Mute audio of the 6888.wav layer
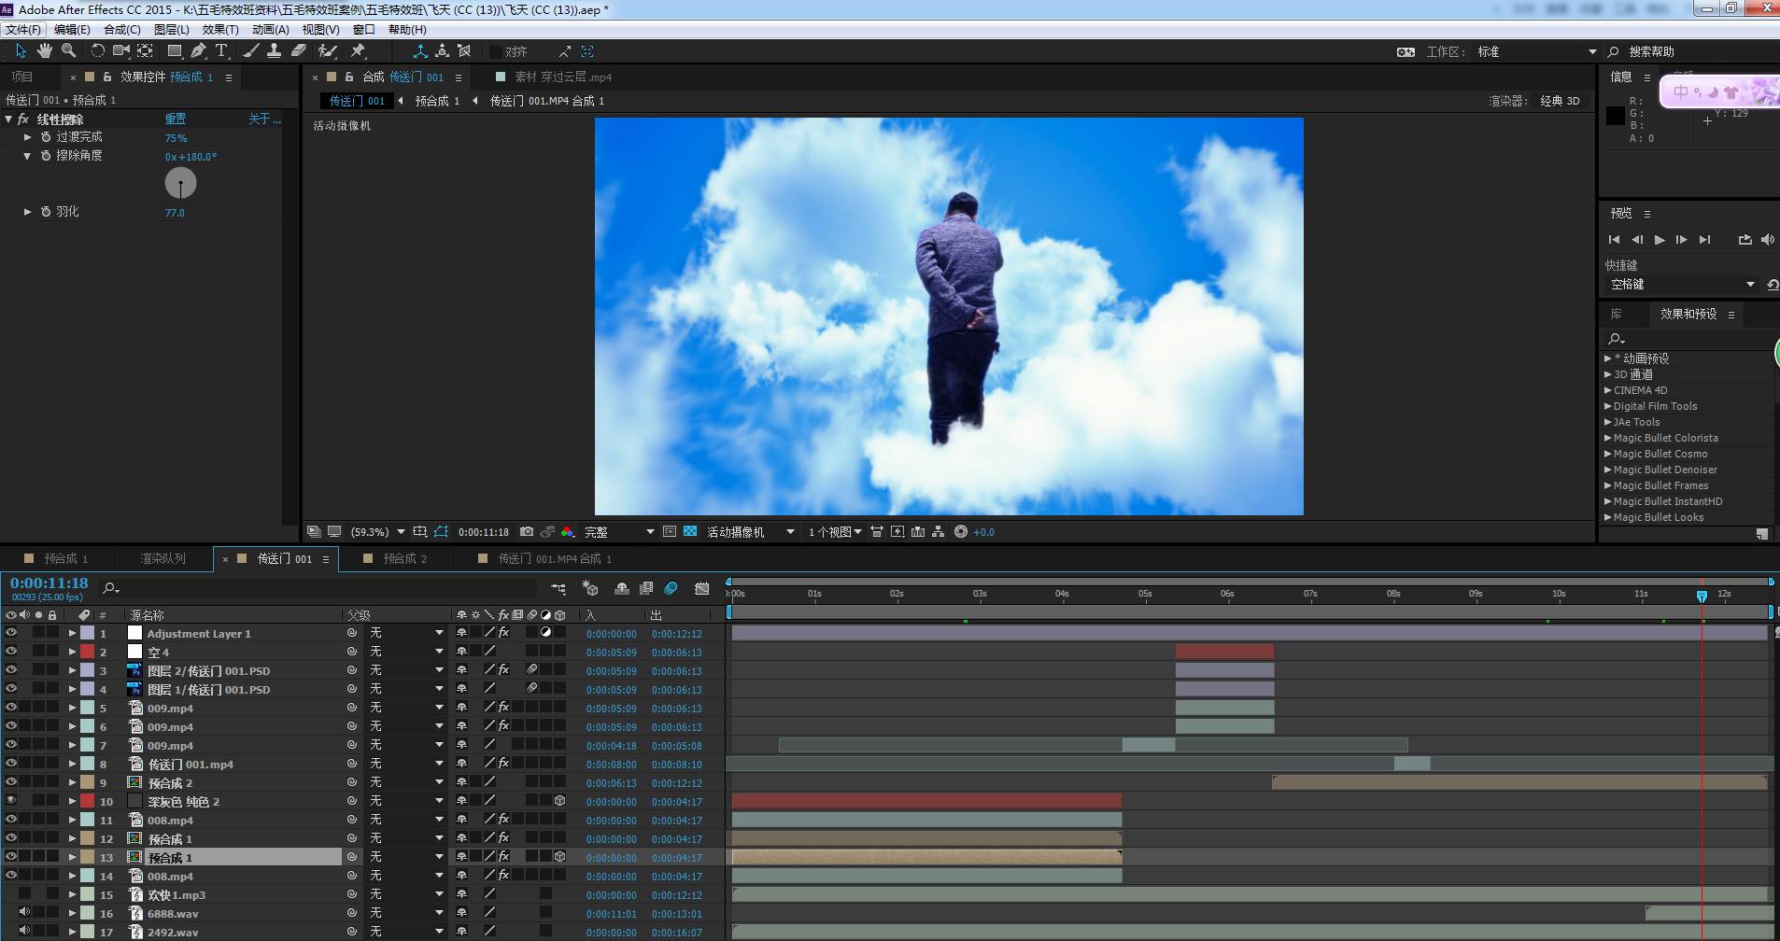Viewport: 1780px width, 941px height. pos(25,913)
